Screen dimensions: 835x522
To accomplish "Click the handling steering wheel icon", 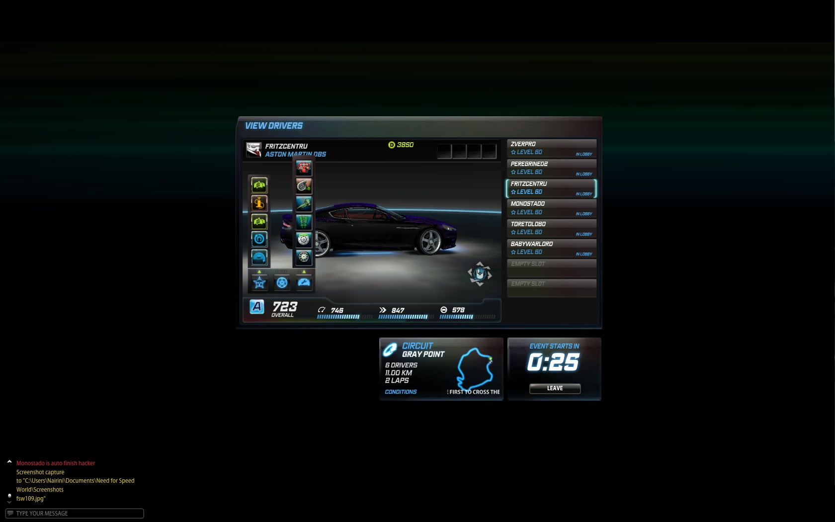I will 444,310.
